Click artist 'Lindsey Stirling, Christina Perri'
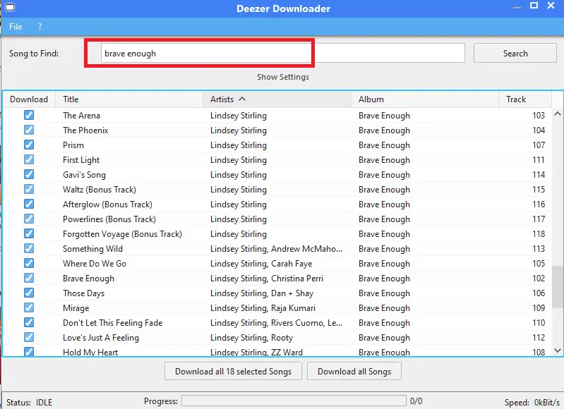 tap(267, 278)
